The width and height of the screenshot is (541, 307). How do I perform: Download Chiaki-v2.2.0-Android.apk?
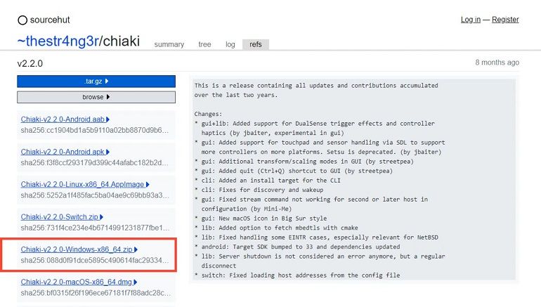pyautogui.click(x=63, y=152)
